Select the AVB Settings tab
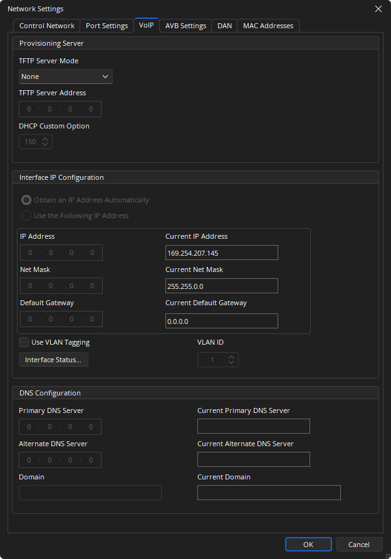This screenshot has height=559, width=391. tap(185, 26)
